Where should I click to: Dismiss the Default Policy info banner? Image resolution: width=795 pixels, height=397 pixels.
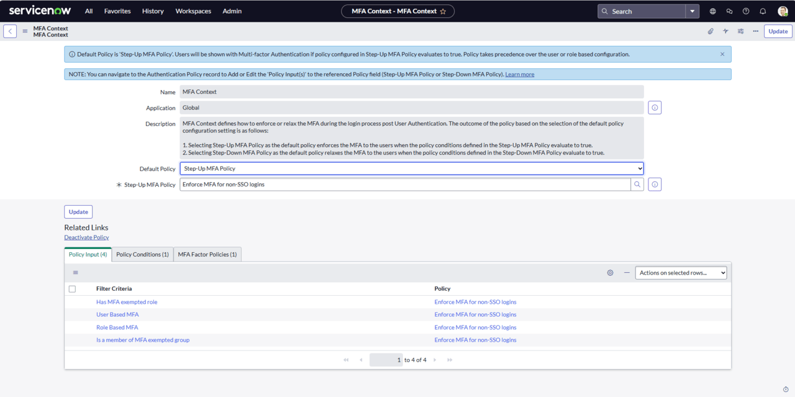click(722, 54)
